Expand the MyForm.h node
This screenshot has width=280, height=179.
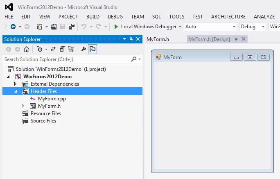(x=23, y=106)
